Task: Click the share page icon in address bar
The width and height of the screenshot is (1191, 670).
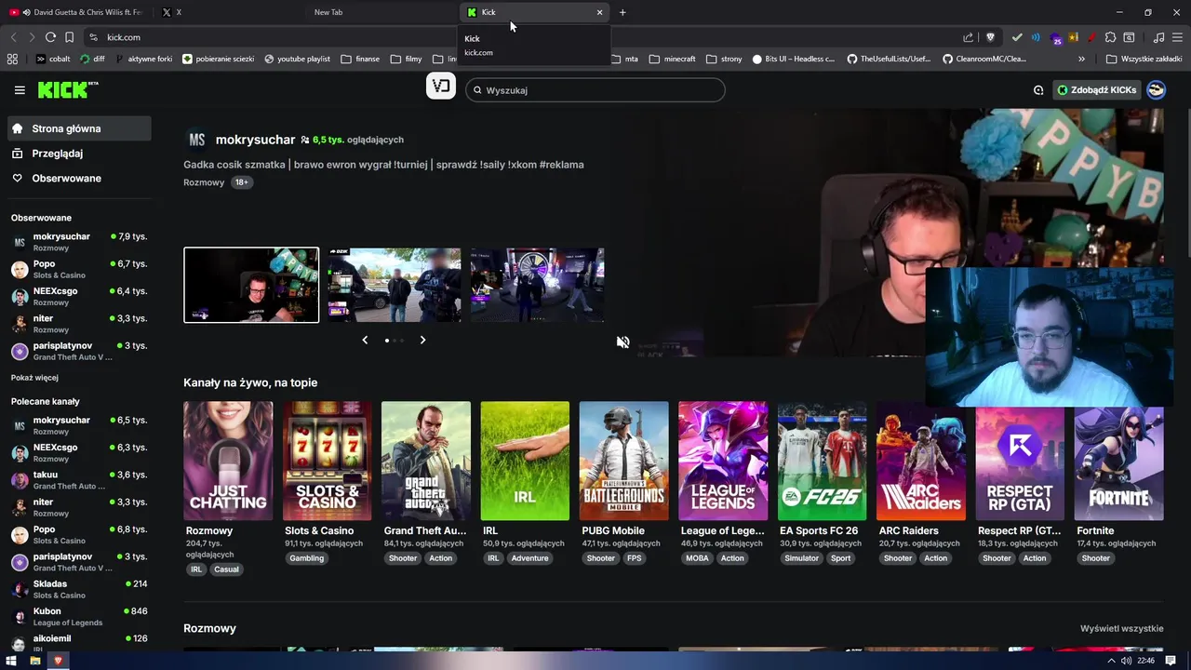Action: pyautogui.click(x=968, y=37)
